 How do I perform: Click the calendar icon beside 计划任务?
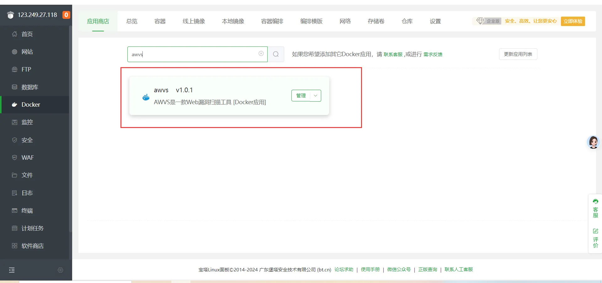pos(14,228)
